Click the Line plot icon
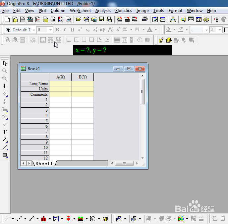228x224 pixels. [x=7, y=219]
